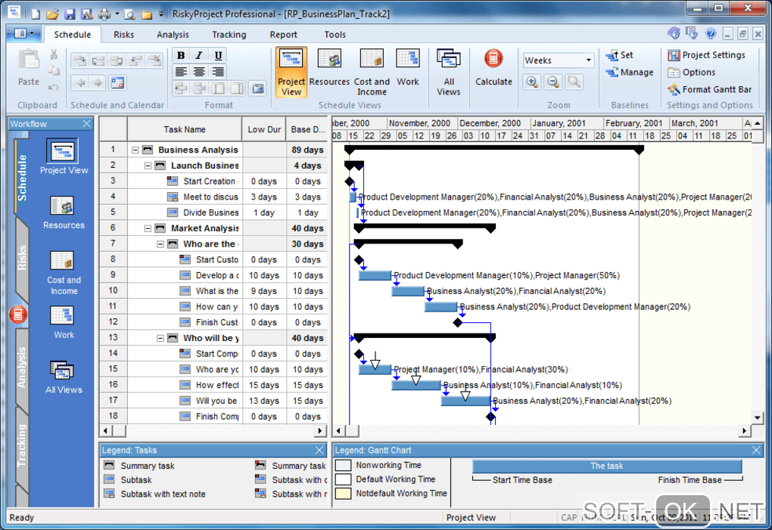This screenshot has height=530, width=772.
Task: Toggle Bold formatting
Action: (181, 55)
